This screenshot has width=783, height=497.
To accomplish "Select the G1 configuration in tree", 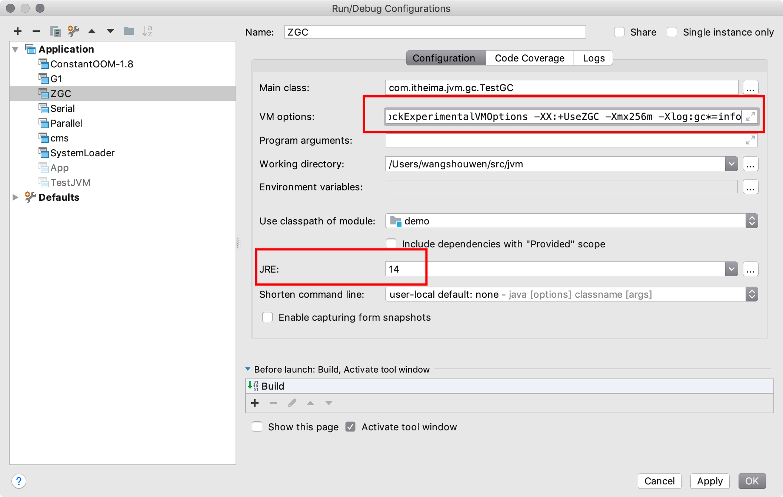I will tap(56, 79).
